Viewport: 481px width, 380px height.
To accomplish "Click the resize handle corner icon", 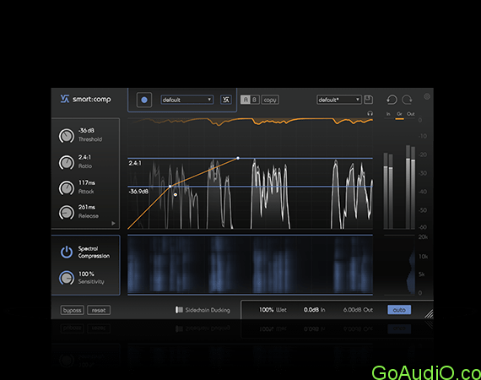I will point(429,314).
